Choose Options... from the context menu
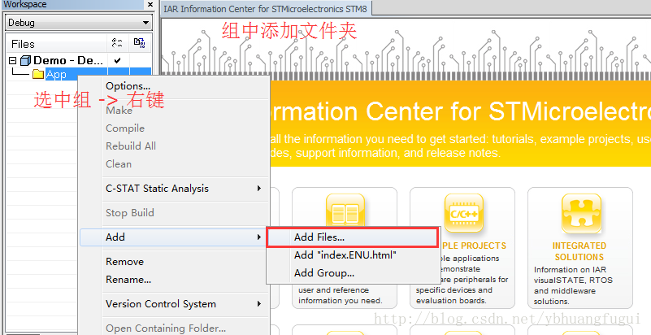Image resolution: width=651 pixels, height=335 pixels. pyautogui.click(x=174, y=86)
